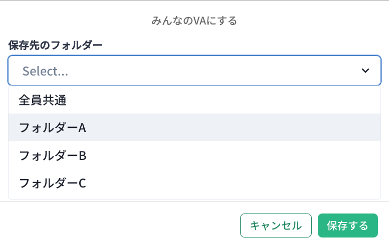Viewport: 389px width, 246px height.
Task: Select フォルダーC in the dropdown list
Action: tap(53, 183)
